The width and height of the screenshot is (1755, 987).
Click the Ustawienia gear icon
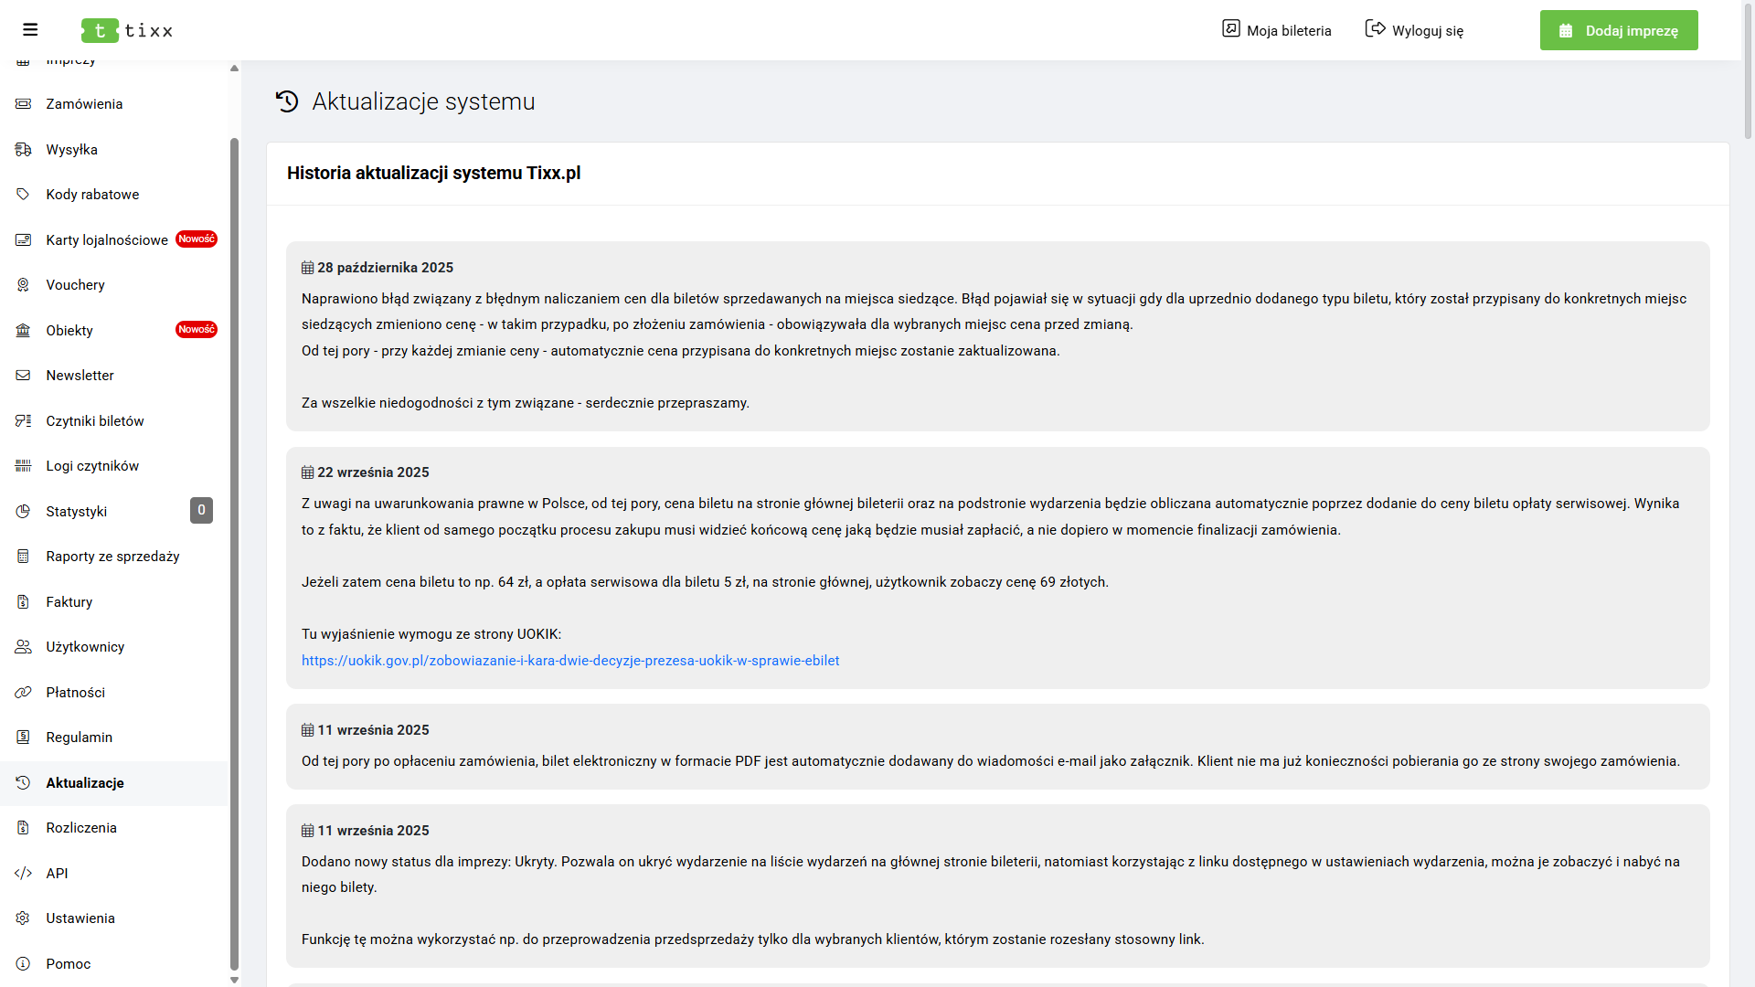[x=24, y=918]
